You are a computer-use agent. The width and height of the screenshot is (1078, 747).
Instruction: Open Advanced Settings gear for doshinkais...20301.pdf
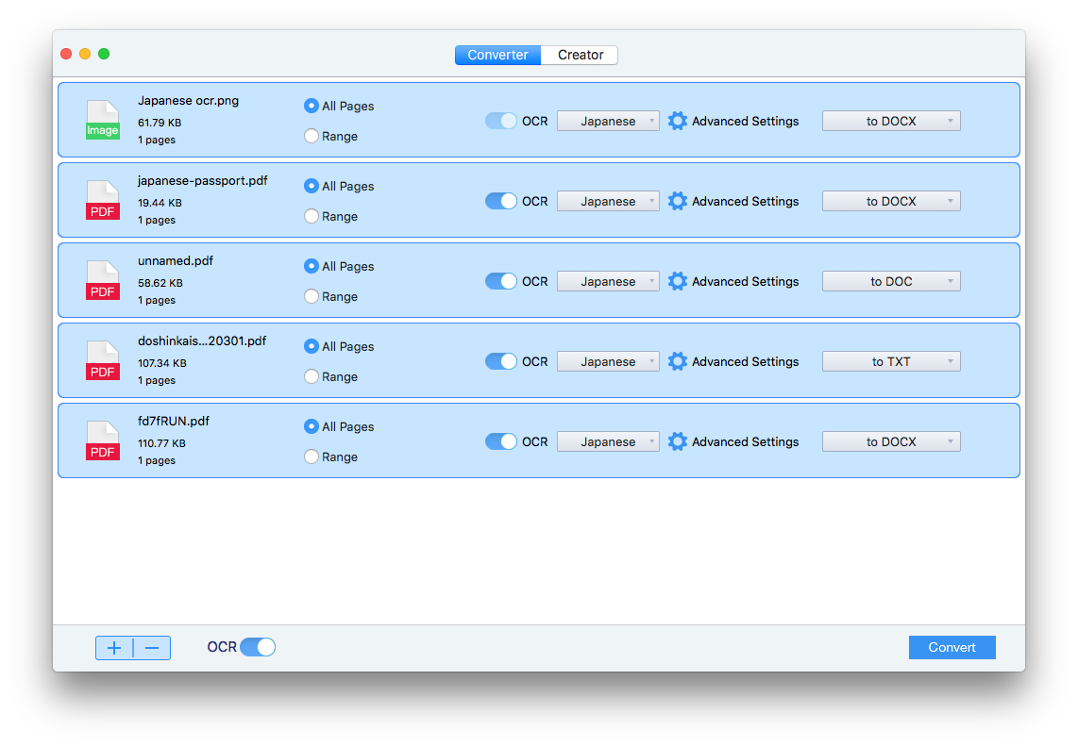point(677,361)
